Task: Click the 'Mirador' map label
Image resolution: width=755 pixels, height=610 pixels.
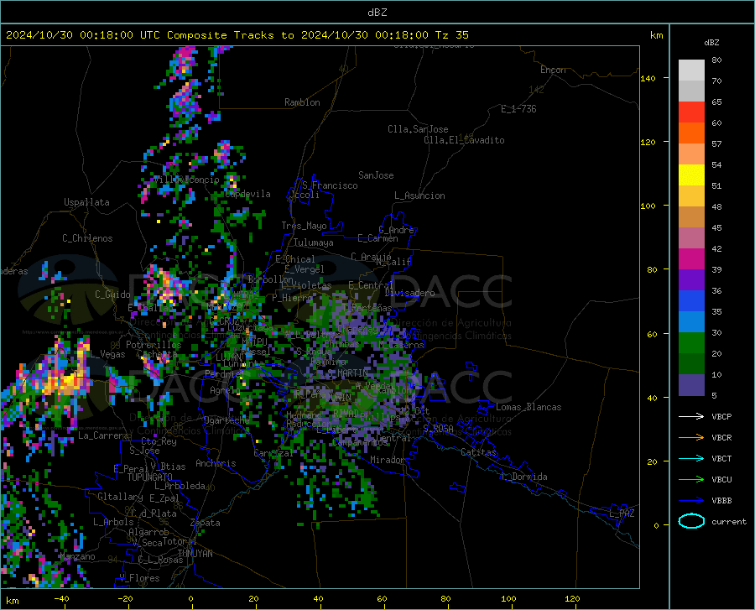Action: point(387,460)
